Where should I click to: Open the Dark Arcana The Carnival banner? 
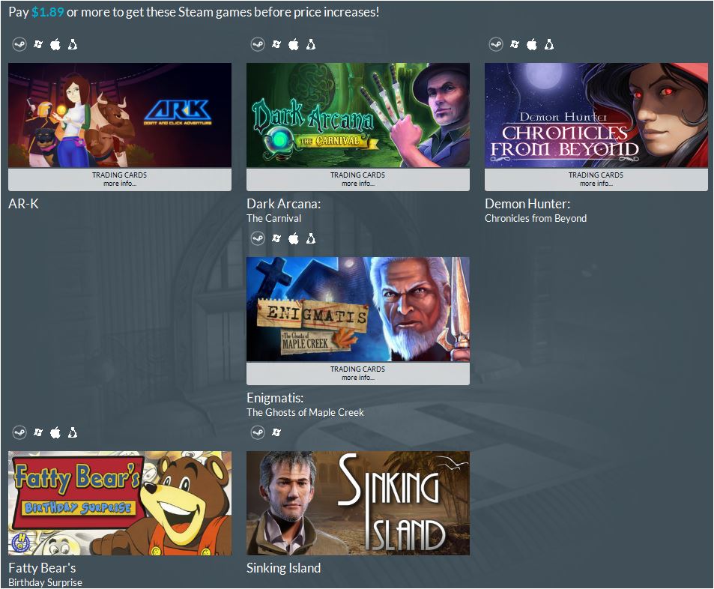point(358,115)
